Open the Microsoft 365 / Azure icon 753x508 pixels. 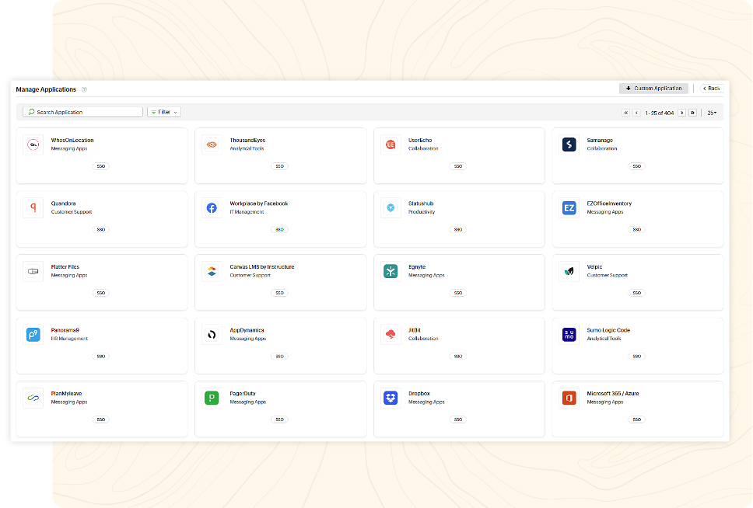pos(569,397)
